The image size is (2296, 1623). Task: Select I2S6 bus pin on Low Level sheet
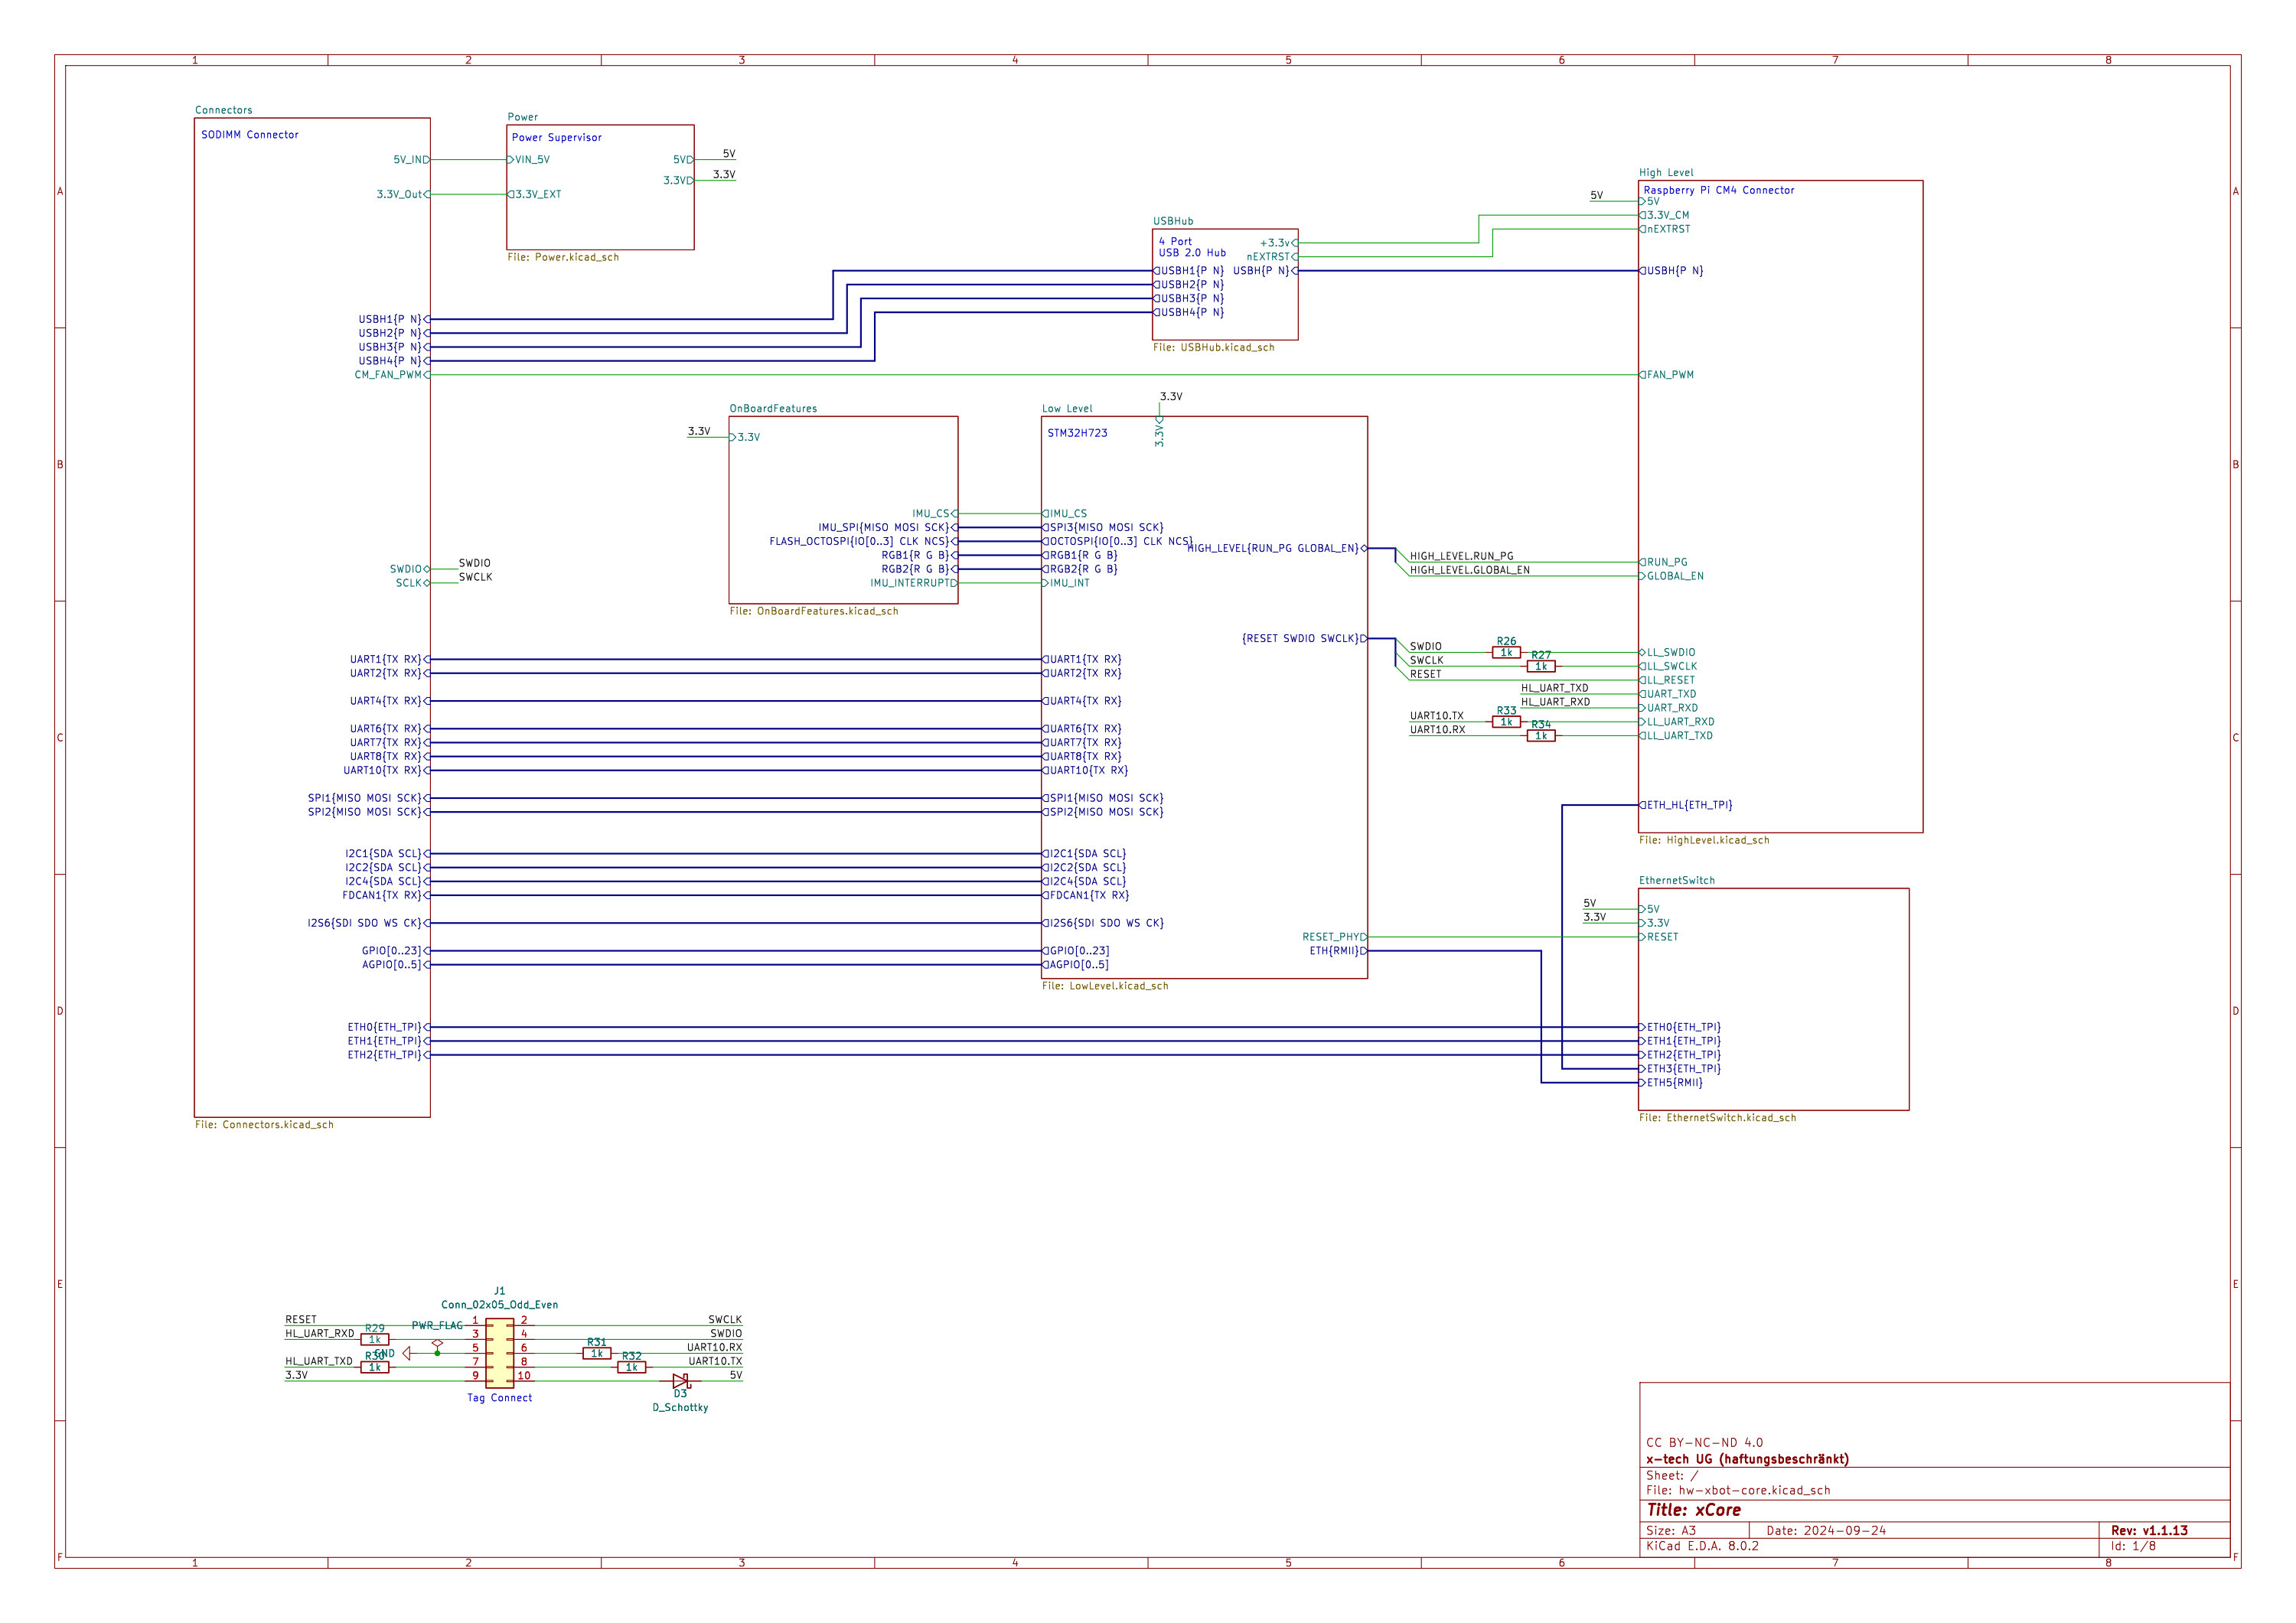tap(1103, 923)
